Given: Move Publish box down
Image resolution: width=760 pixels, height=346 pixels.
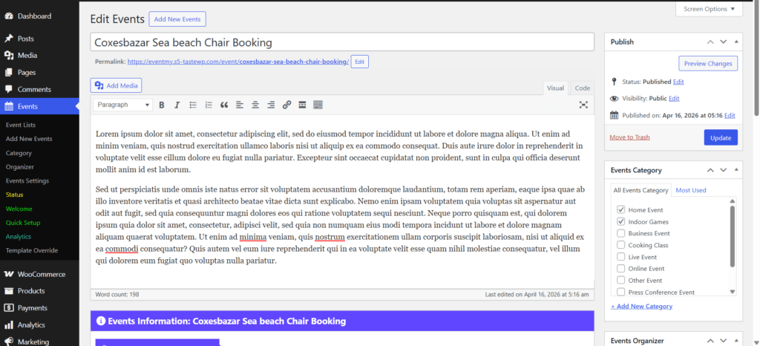Looking at the screenshot, I should click(x=723, y=42).
